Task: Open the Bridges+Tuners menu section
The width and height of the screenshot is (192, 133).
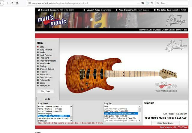Action: click(x=47, y=69)
